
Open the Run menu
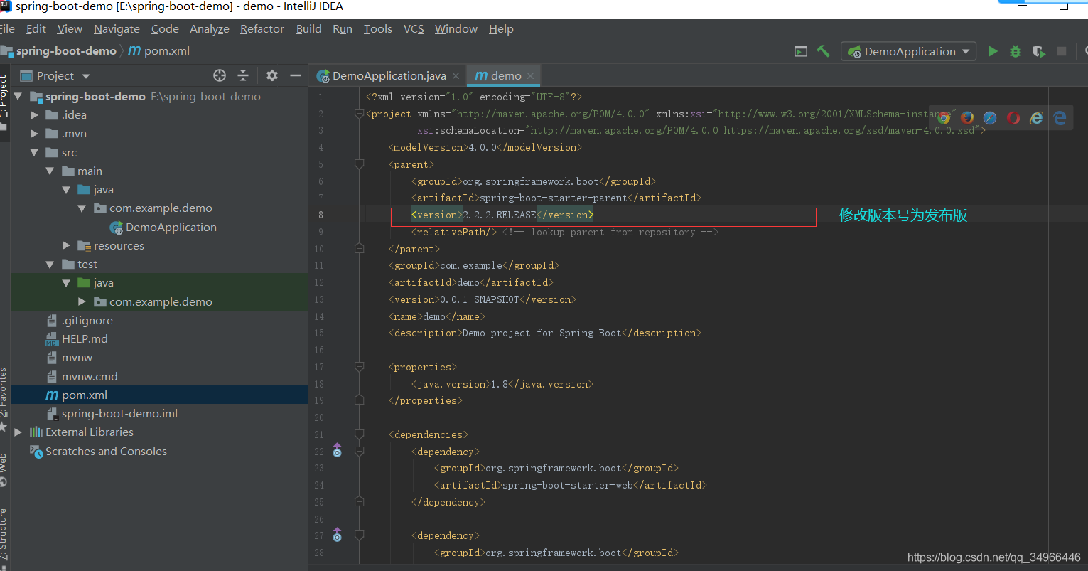coord(343,28)
